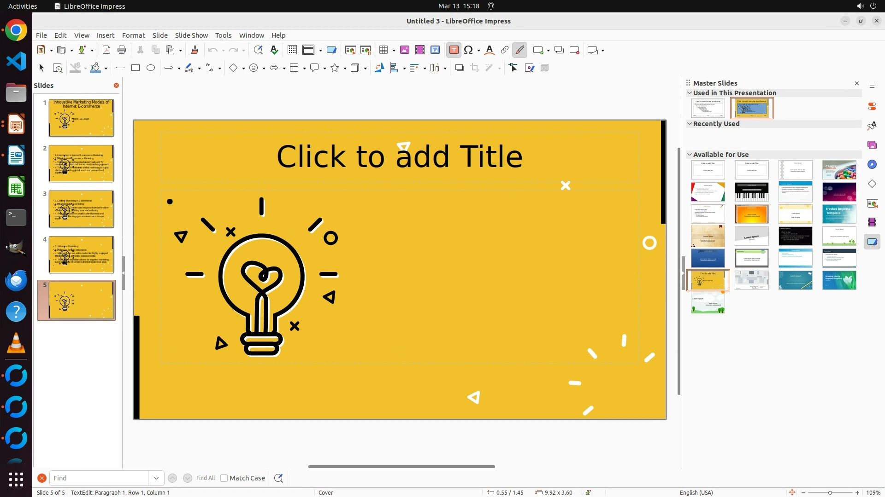This screenshot has height=497, width=885.
Task: Select the Ellipse drawing tool
Action: click(151, 68)
